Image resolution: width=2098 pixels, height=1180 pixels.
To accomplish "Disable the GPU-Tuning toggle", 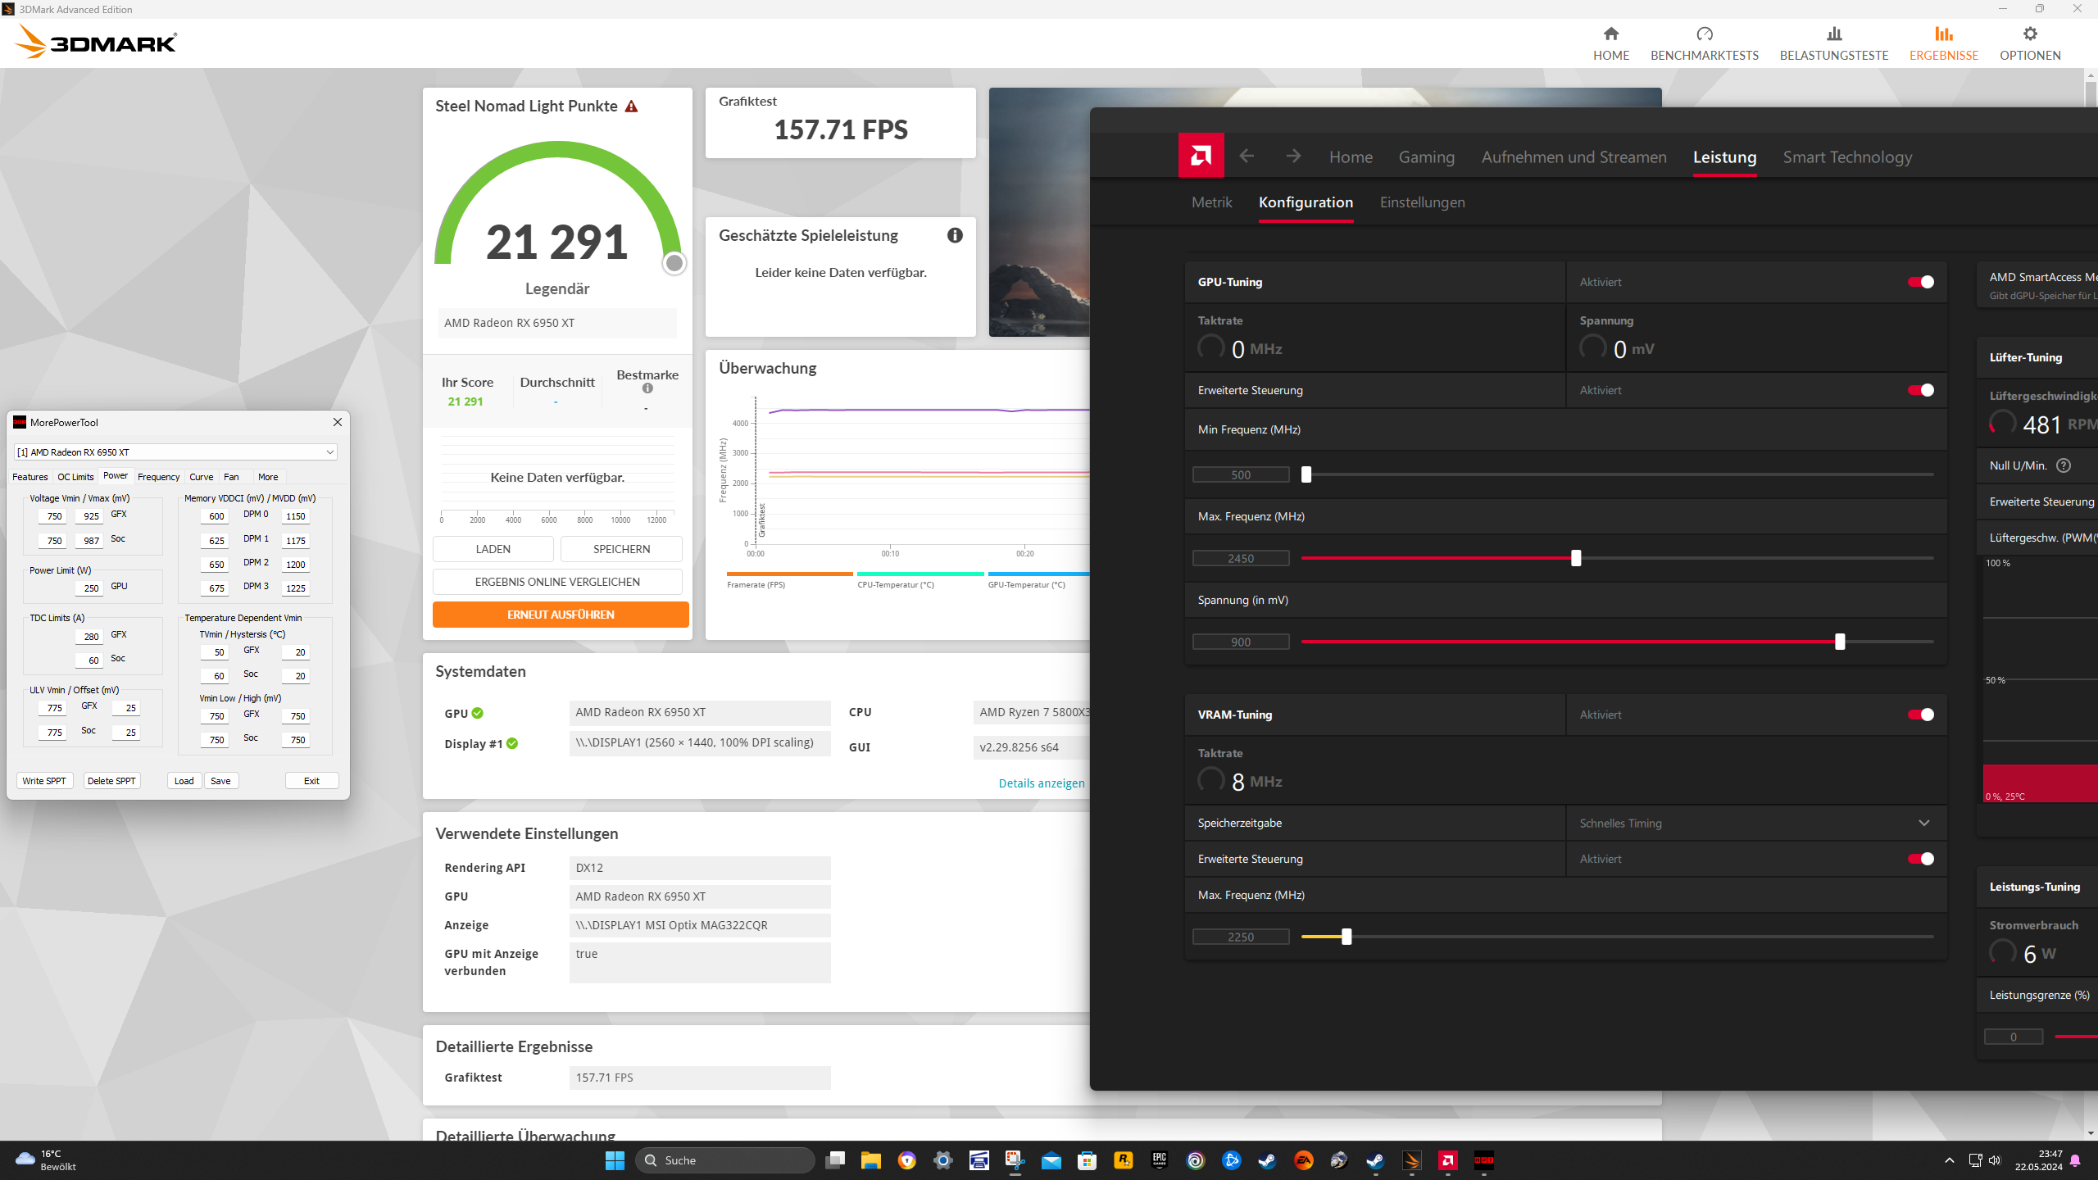I will [1920, 282].
